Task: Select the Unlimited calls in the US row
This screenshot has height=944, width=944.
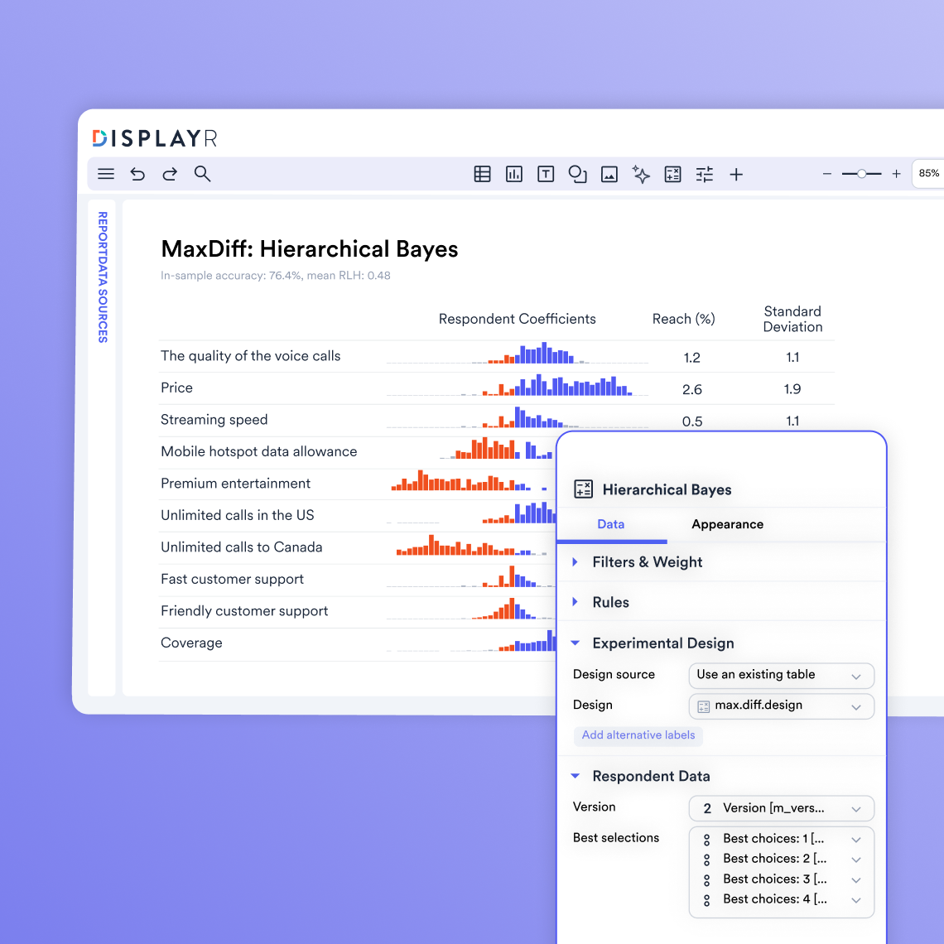Action: tap(237, 515)
